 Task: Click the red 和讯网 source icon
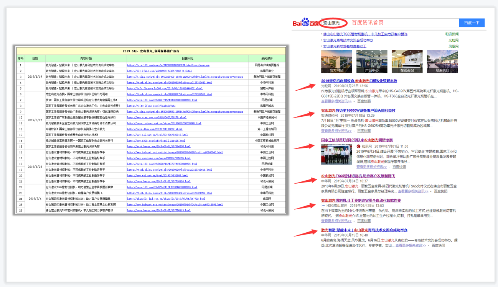point(358,146)
